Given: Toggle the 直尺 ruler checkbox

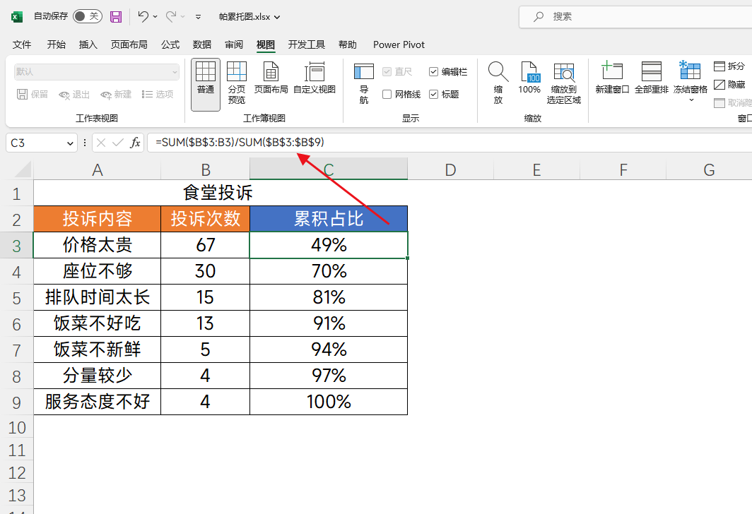Looking at the screenshot, I should [x=387, y=72].
